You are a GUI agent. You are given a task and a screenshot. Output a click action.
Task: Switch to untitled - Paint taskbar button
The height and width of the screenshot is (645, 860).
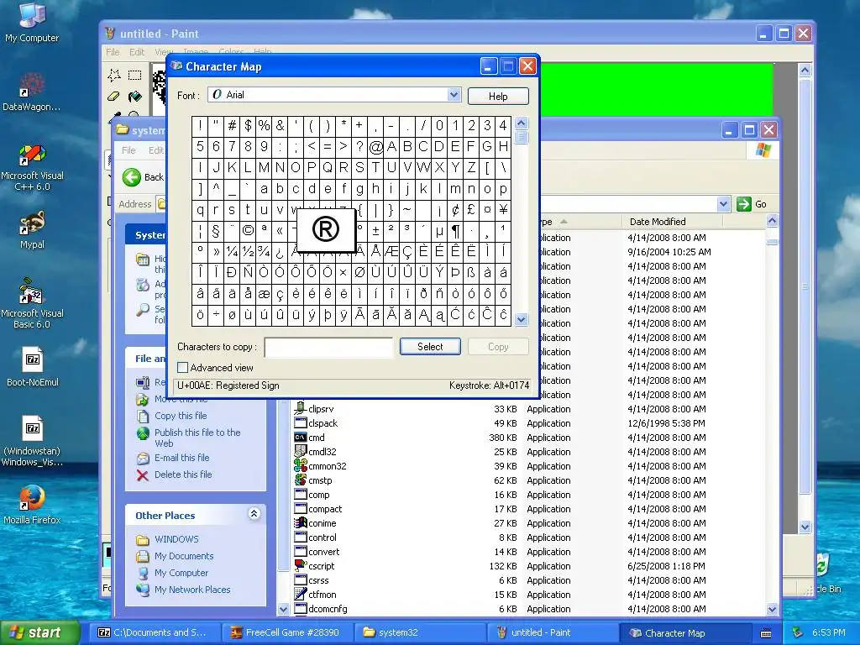pos(553,632)
